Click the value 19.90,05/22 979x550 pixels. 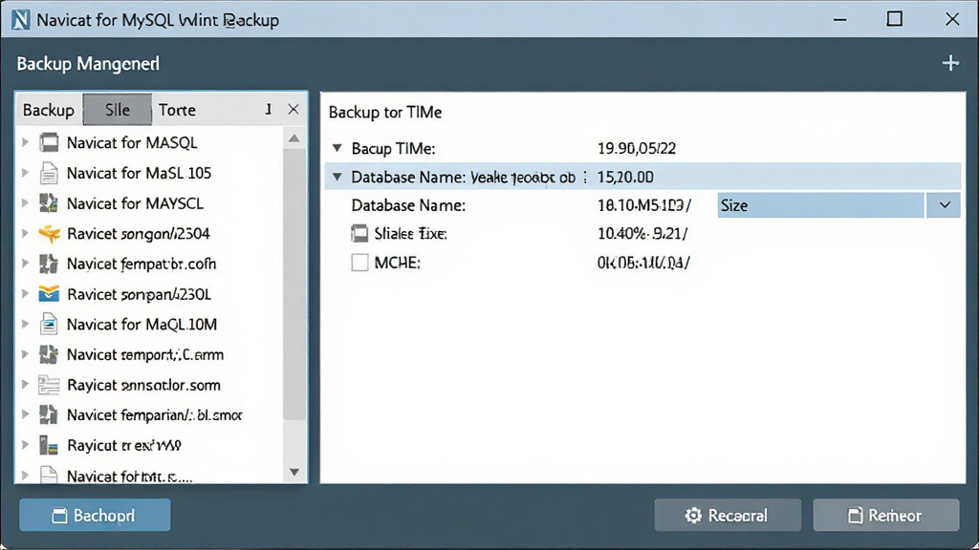point(637,148)
